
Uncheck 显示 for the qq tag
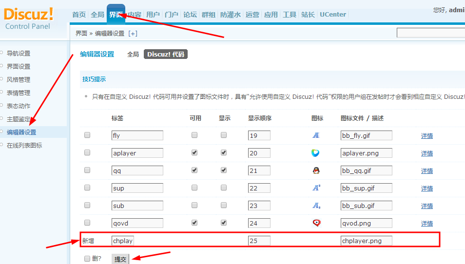(224, 170)
